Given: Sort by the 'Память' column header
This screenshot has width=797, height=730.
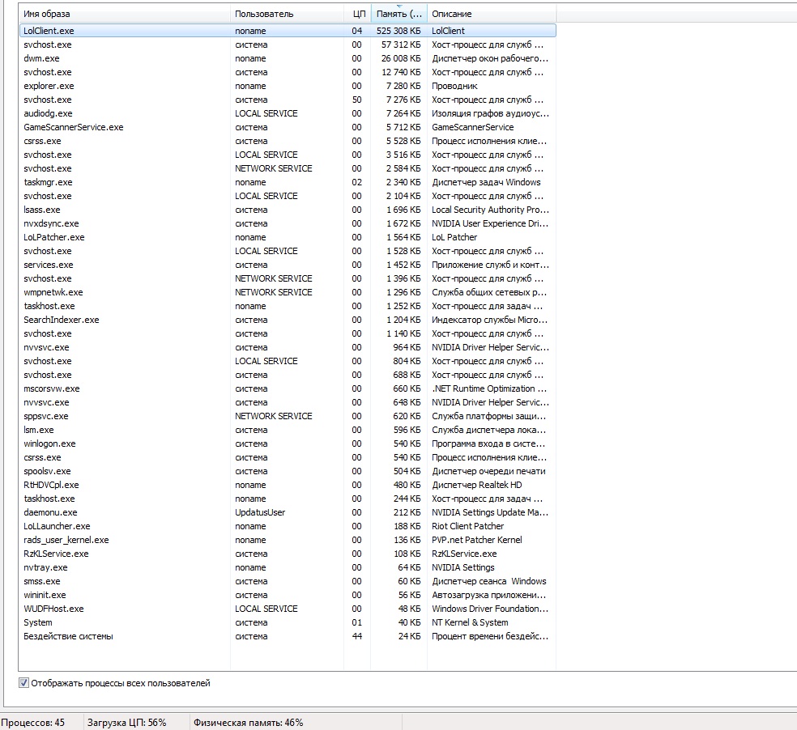Looking at the screenshot, I should 398,14.
